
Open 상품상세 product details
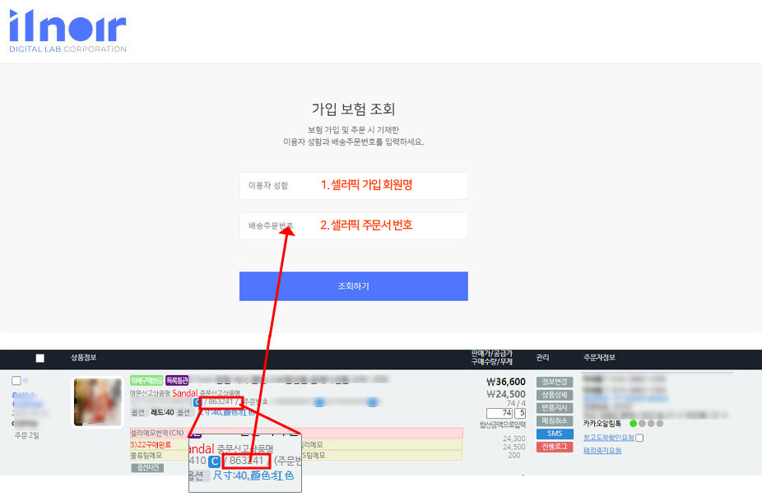pyautogui.click(x=555, y=395)
